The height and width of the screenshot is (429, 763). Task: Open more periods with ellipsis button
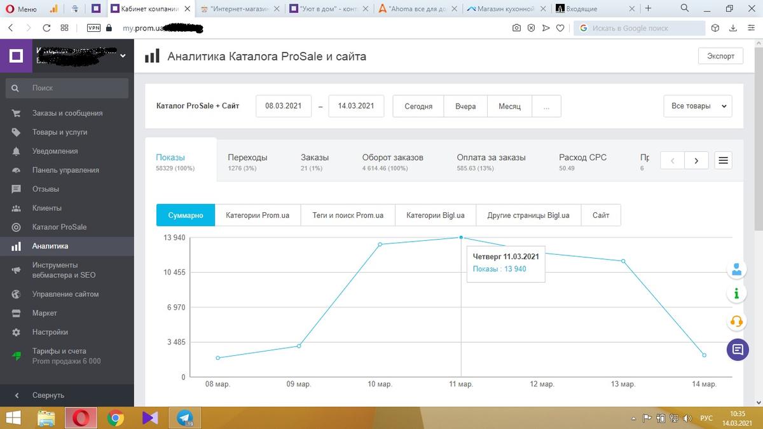pos(546,106)
